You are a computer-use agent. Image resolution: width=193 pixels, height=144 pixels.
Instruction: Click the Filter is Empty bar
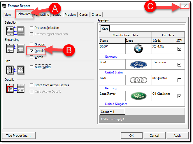(x=142, y=119)
